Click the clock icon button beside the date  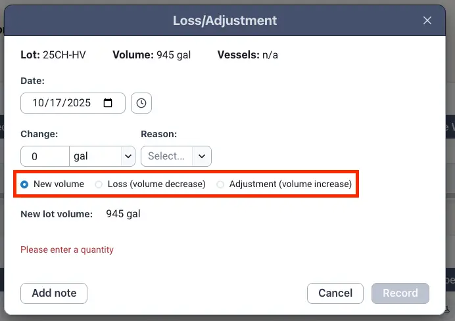point(141,103)
